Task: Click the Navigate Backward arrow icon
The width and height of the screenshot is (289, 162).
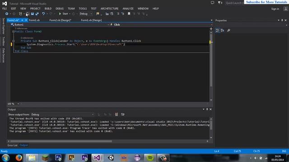Action: (x=7, y=14)
